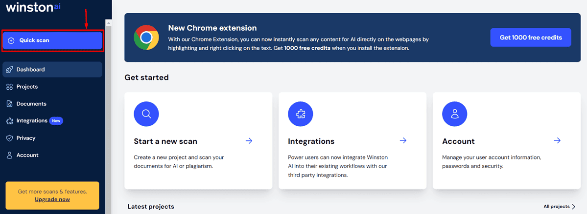Click the Dashboard rocket icon
The width and height of the screenshot is (587, 214).
coord(10,69)
